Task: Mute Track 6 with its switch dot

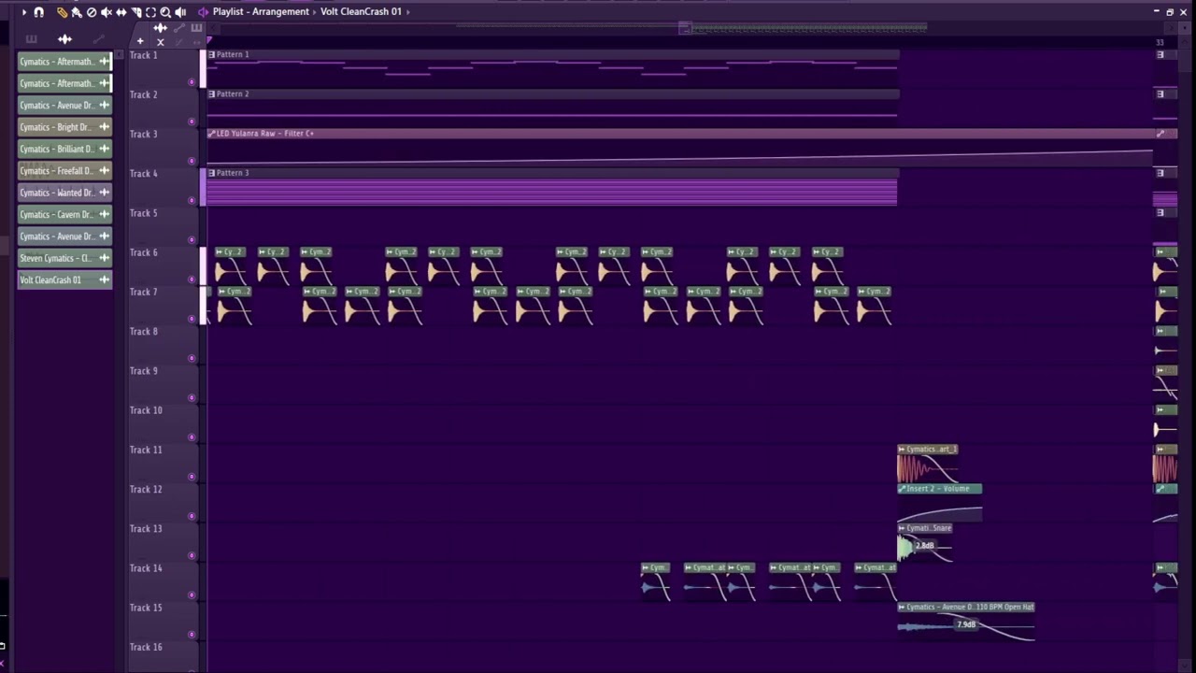Action: click(x=192, y=279)
